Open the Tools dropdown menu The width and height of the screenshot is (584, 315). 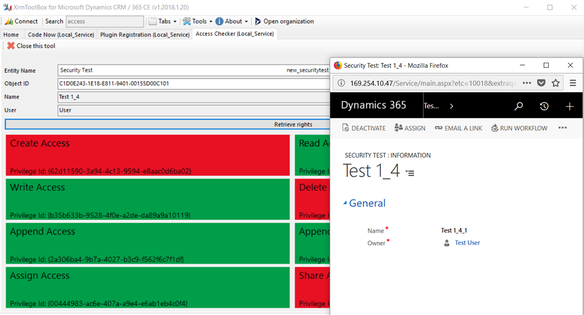tap(197, 22)
